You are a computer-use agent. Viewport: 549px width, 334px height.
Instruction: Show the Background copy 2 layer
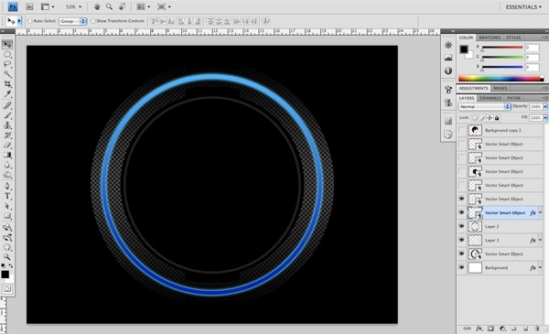coord(461,130)
